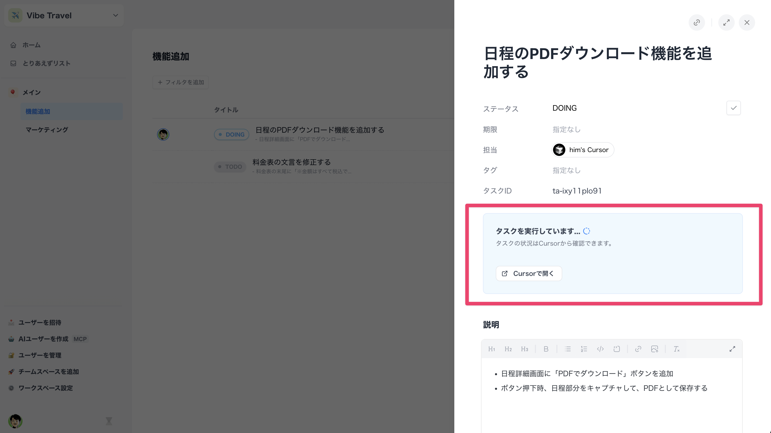Screen dimensions: 771x433
Task: Copy task link with chain icon
Action: point(697,23)
